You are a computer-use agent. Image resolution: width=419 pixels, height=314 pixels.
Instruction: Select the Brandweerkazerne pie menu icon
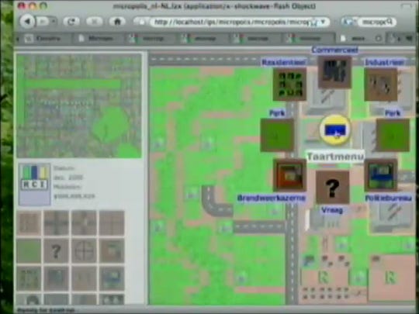tap(289, 175)
